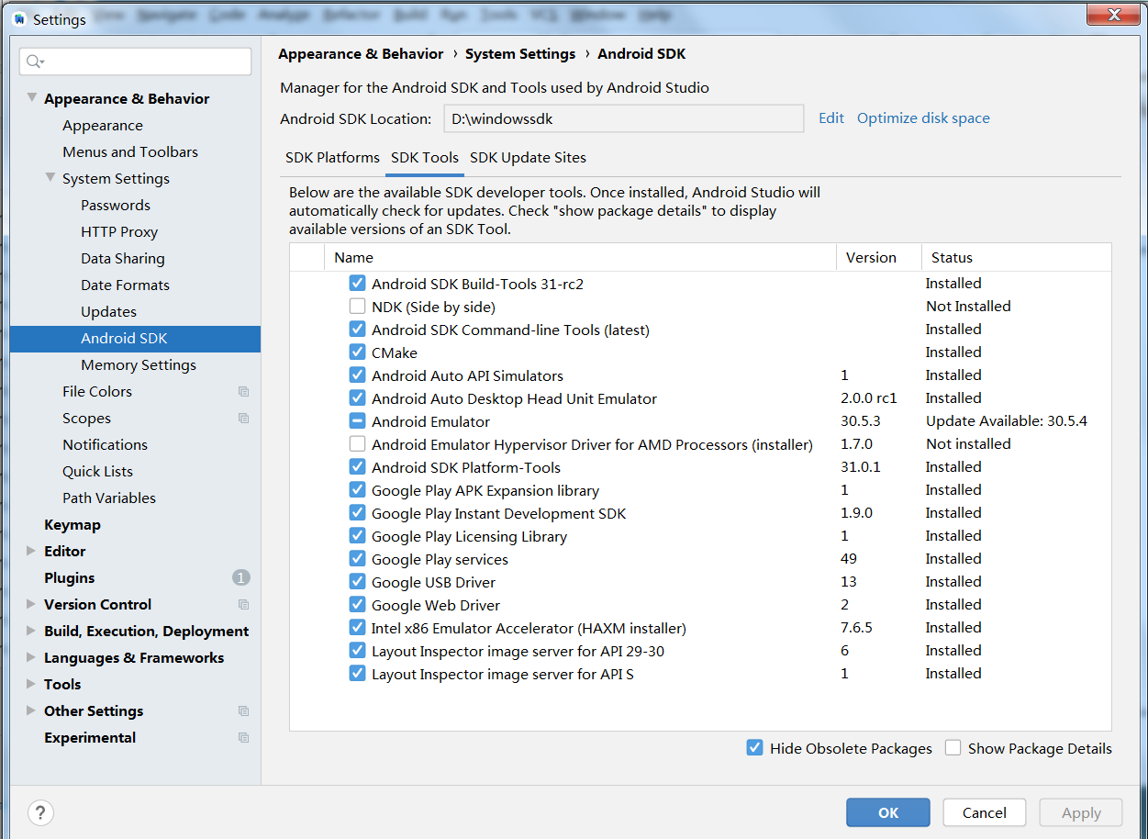The width and height of the screenshot is (1148, 839).
Task: Click the Edit link for SDK location
Action: 831,118
